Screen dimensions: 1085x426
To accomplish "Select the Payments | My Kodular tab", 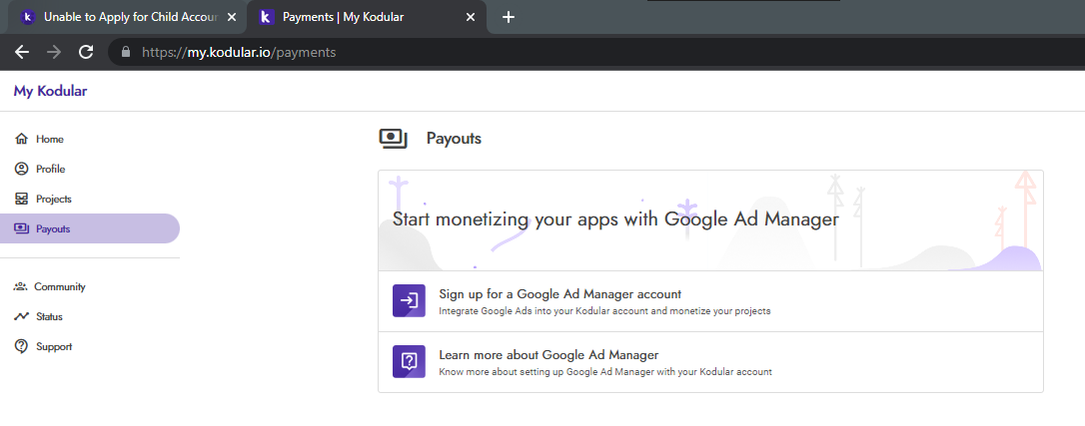I will click(x=367, y=17).
